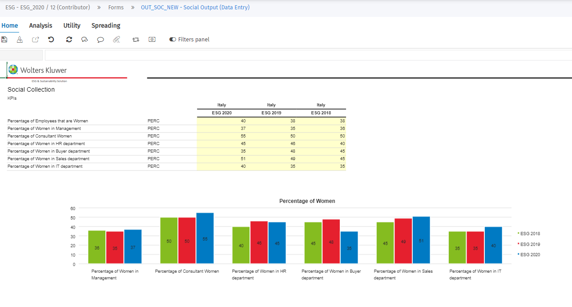This screenshot has width=572, height=307.
Task: Toggle the Filters panel
Action: (189, 39)
